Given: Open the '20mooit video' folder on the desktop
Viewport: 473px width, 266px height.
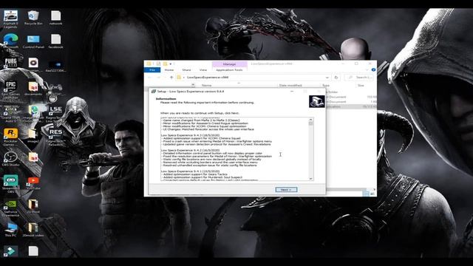Looking at the screenshot, I should [x=33, y=230].
